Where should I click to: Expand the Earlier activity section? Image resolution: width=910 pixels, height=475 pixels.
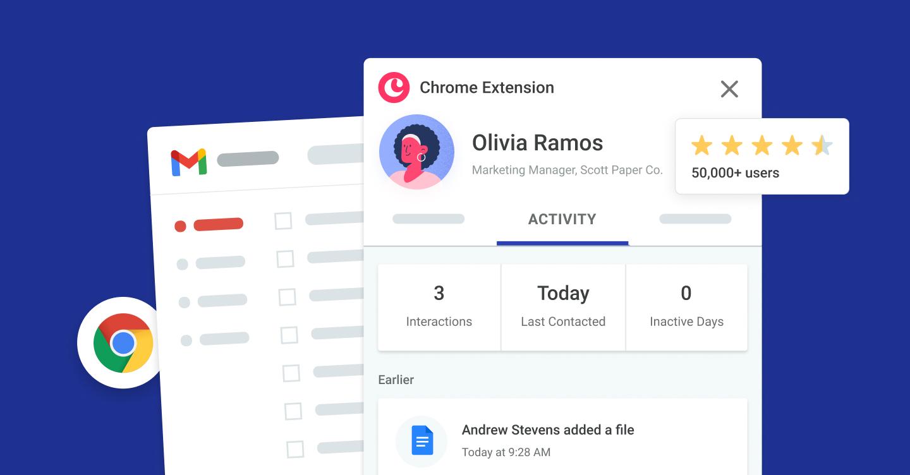[396, 380]
